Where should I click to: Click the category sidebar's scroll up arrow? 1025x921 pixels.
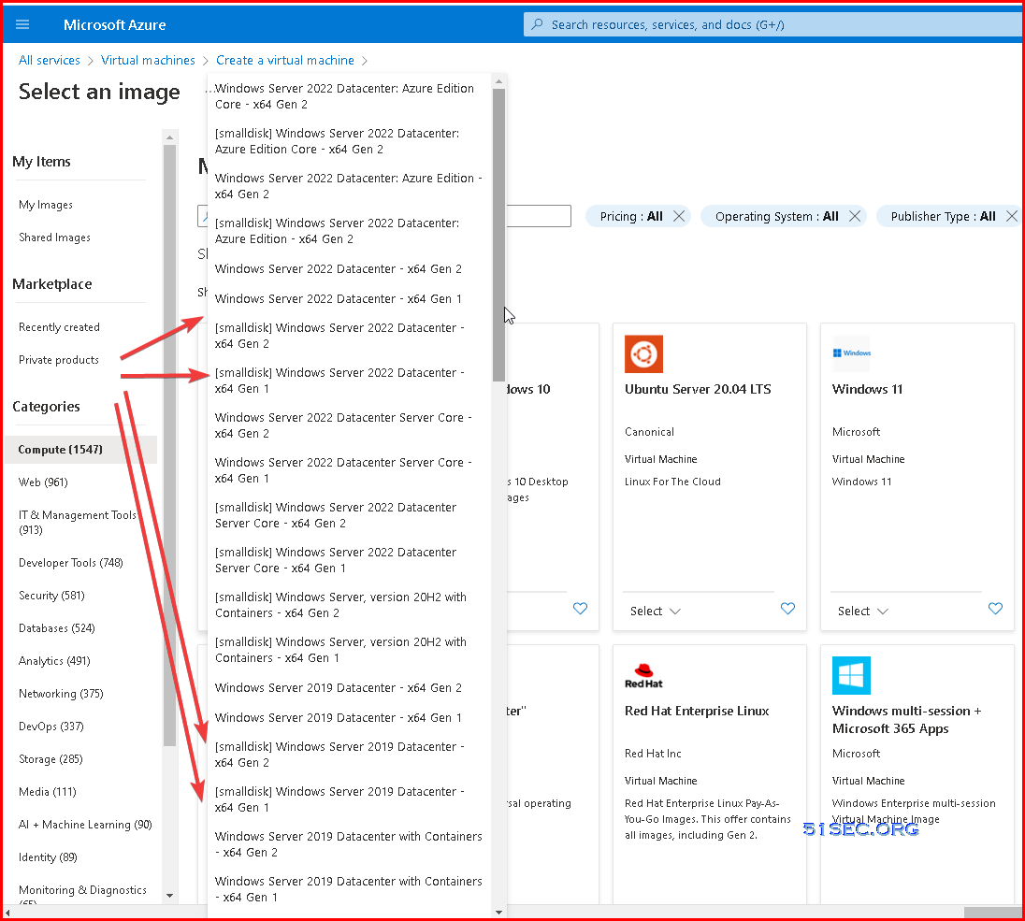coord(169,137)
